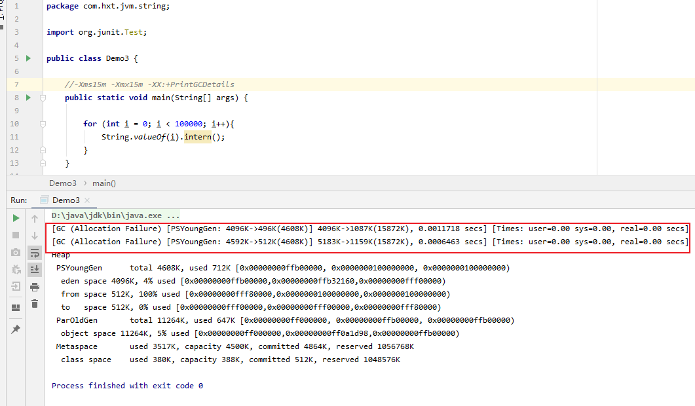Image resolution: width=695 pixels, height=406 pixels.
Task: Run main method from gutter arrow
Action: (28, 98)
